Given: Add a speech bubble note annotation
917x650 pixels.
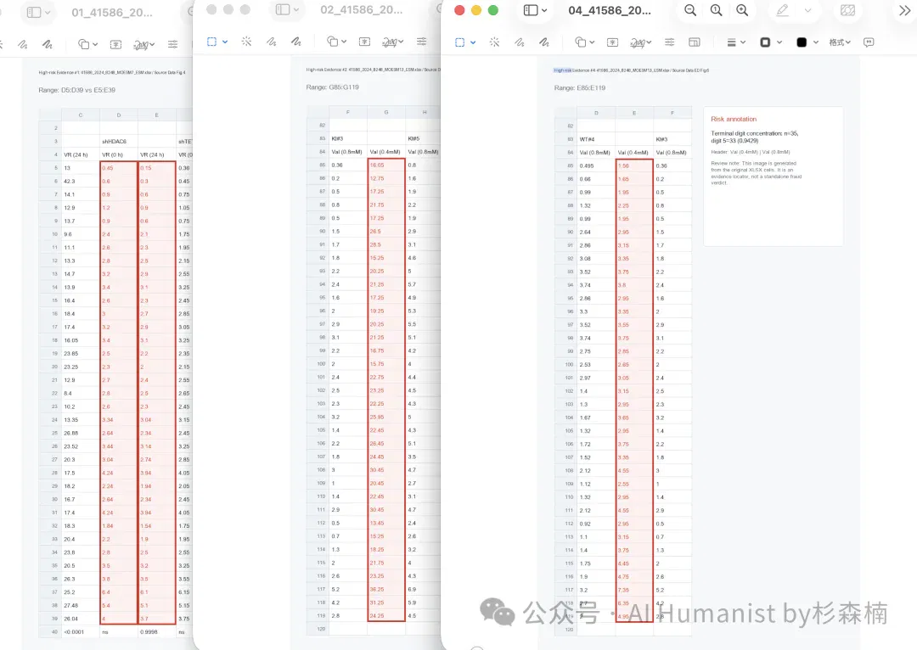Looking at the screenshot, I should [x=869, y=42].
